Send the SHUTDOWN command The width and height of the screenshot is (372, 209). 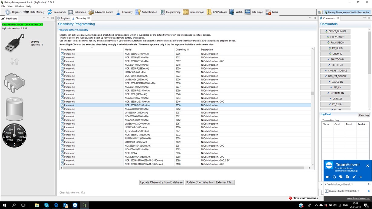coord(335,59)
